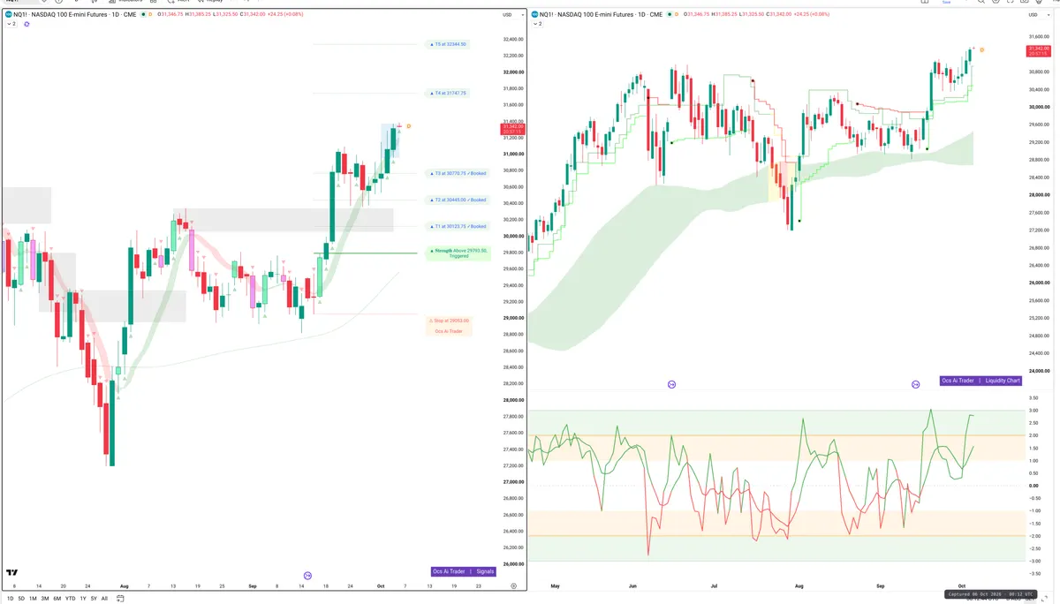This screenshot has width=1060, height=604.
Task: Click the June event marker on right chart
Action: coord(671,384)
